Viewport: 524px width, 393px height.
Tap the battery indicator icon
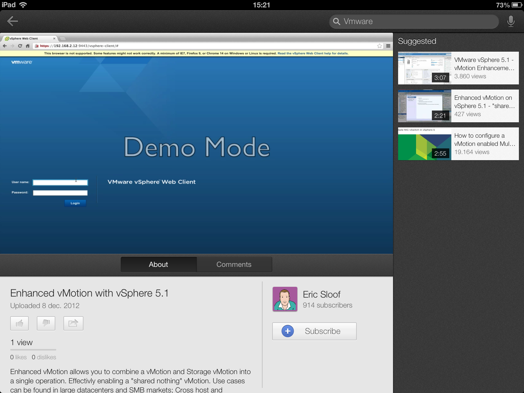(517, 5)
